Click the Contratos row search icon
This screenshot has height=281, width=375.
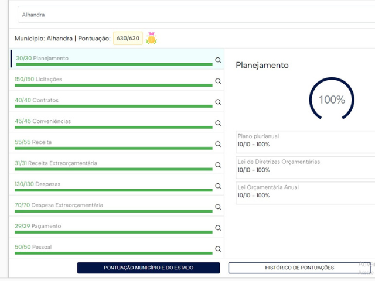click(218, 102)
